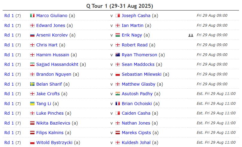Open Joseph Casha's player page
The height and width of the screenshot is (147, 242).
click(x=136, y=16)
